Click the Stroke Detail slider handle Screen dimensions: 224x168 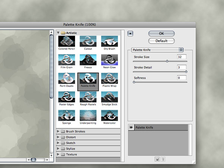(x=186, y=72)
